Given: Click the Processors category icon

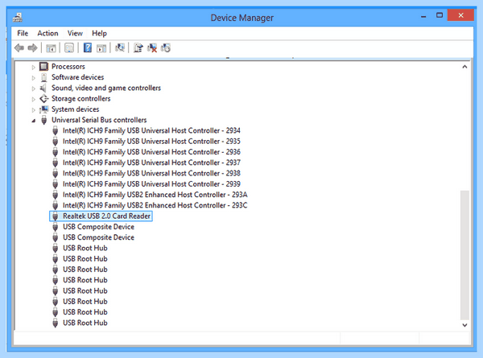Looking at the screenshot, I should [x=44, y=67].
